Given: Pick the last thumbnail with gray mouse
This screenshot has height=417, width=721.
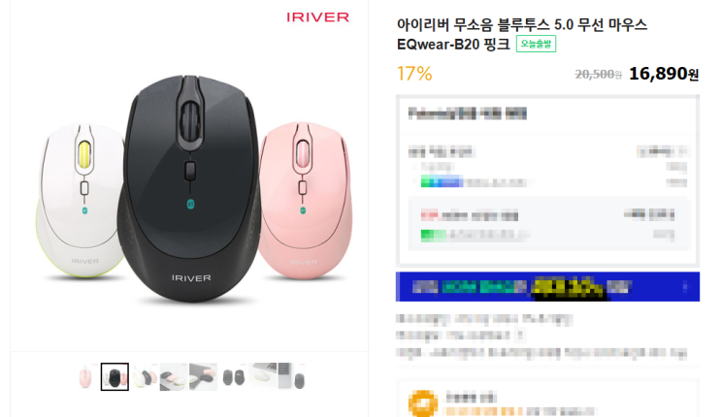Looking at the screenshot, I should 292,376.
